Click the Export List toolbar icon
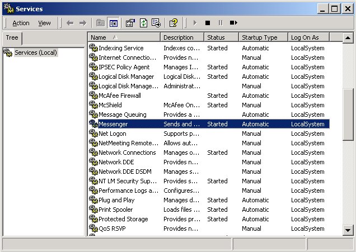The image size is (356, 252). tap(156, 23)
